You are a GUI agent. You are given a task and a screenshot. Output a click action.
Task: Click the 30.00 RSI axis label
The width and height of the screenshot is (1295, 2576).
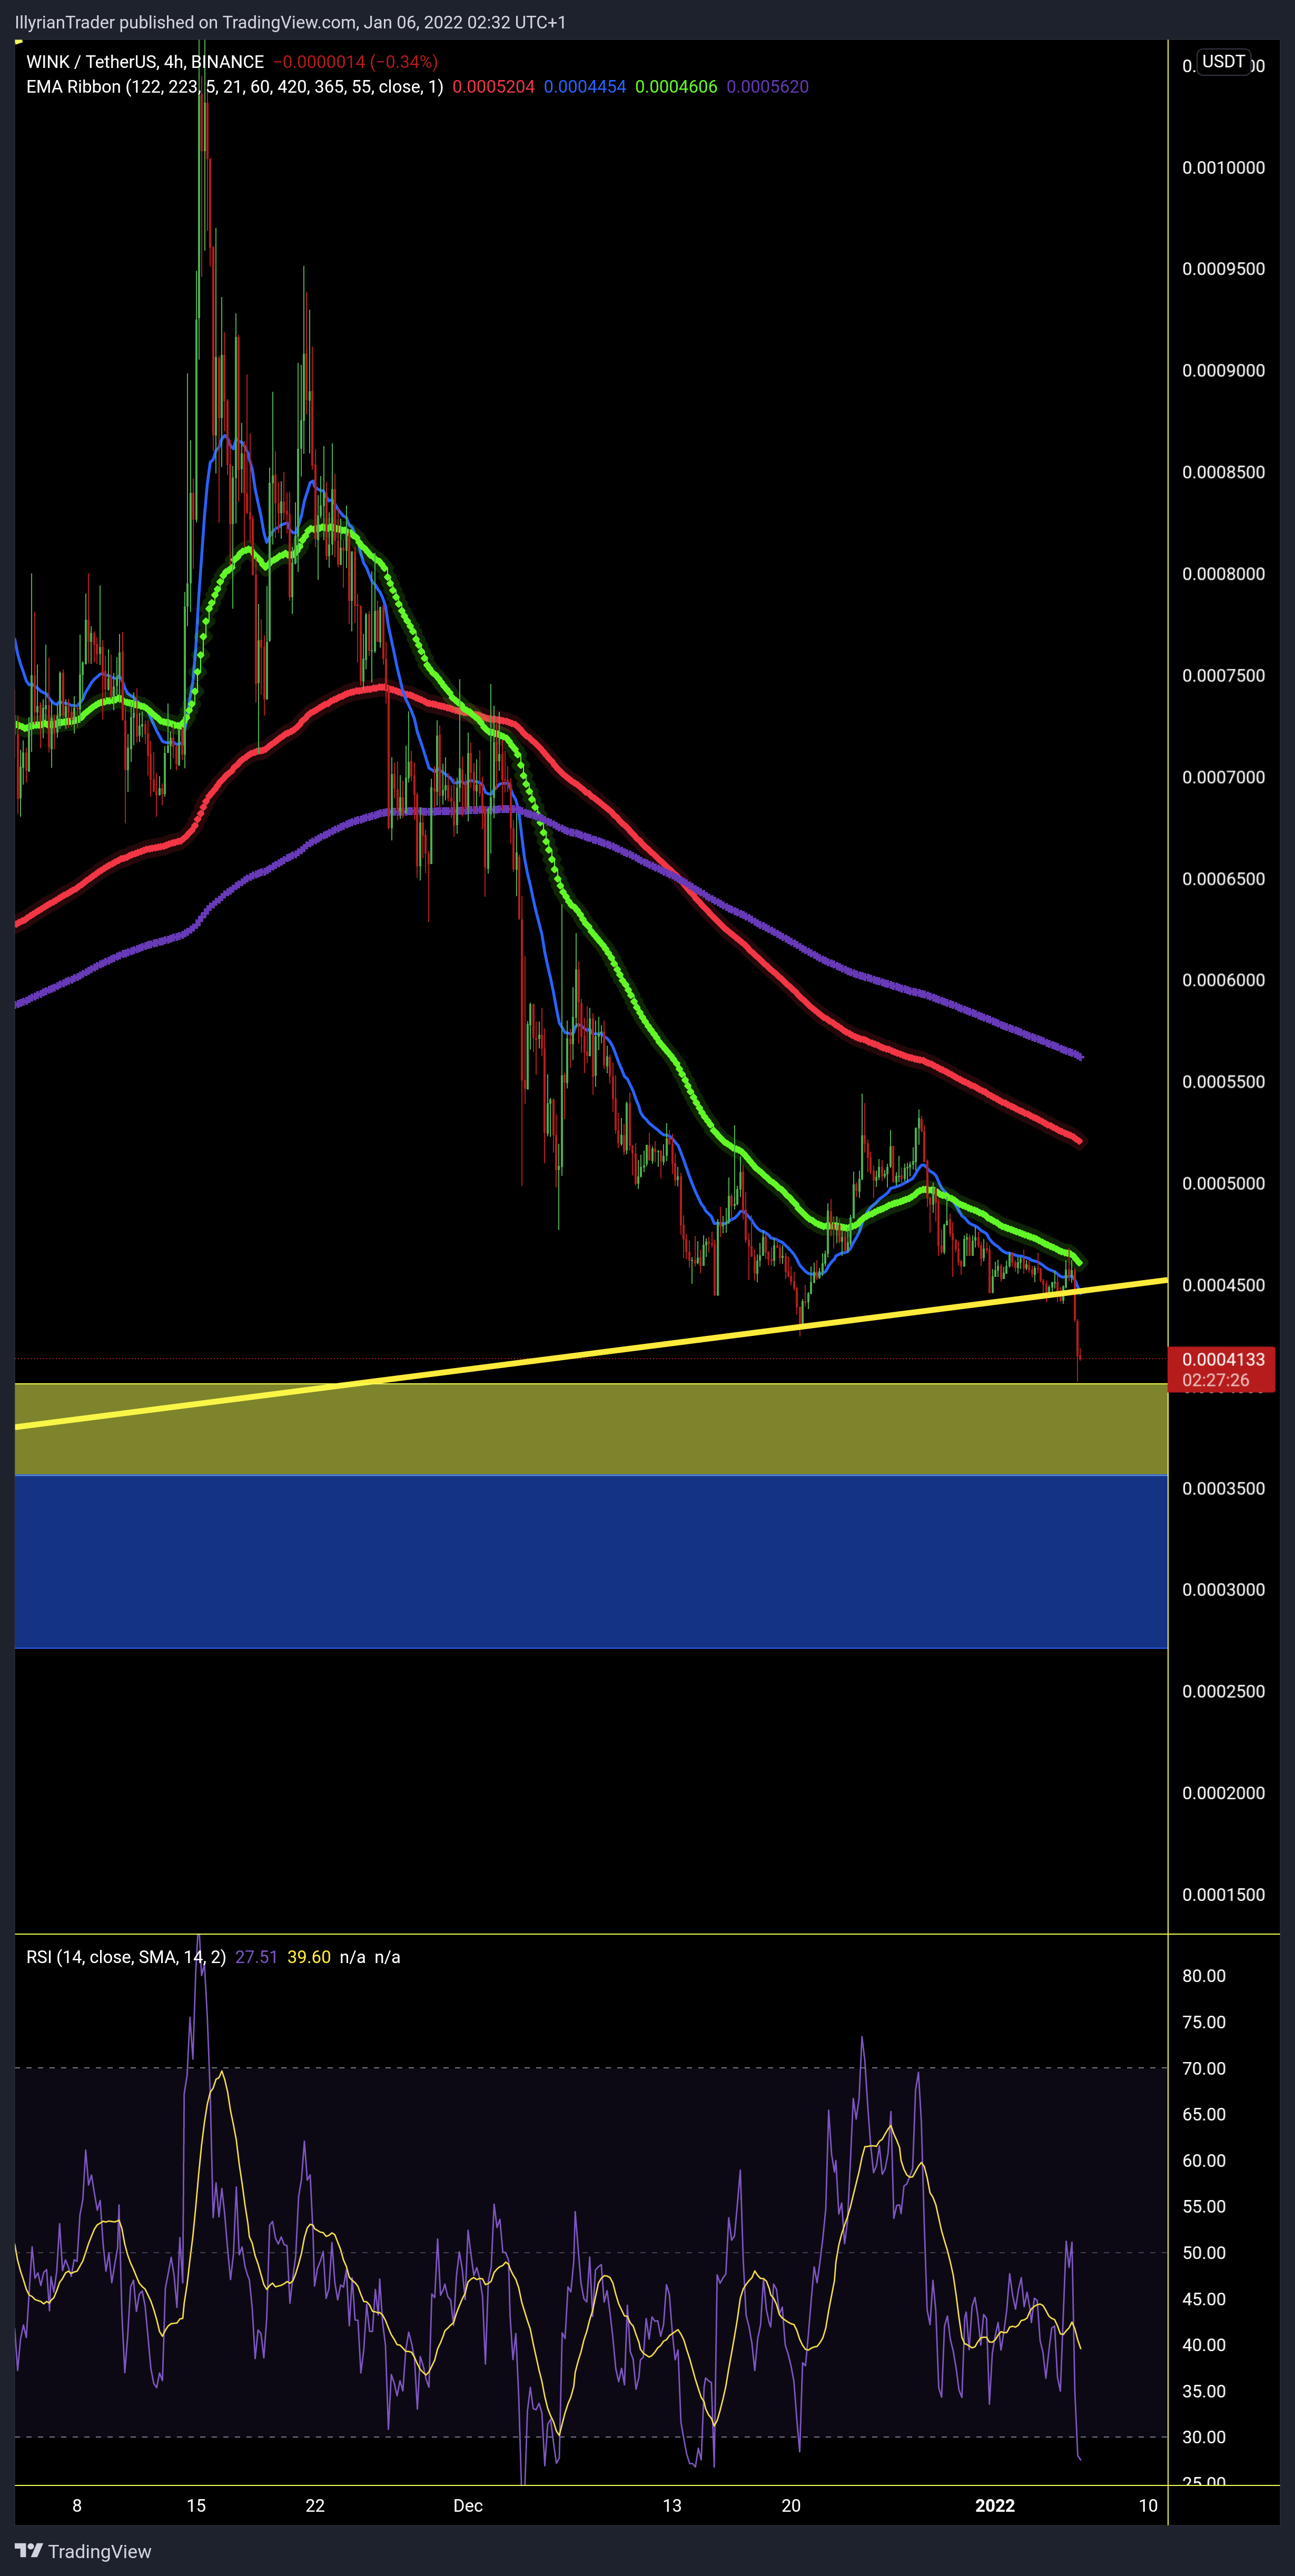(1204, 2437)
